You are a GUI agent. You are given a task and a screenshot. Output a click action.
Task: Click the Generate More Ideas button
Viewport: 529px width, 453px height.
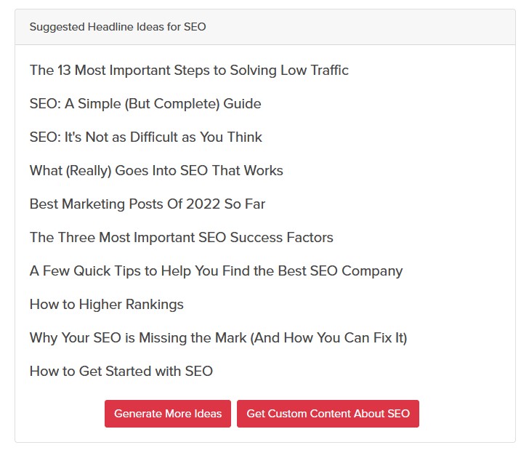point(168,414)
